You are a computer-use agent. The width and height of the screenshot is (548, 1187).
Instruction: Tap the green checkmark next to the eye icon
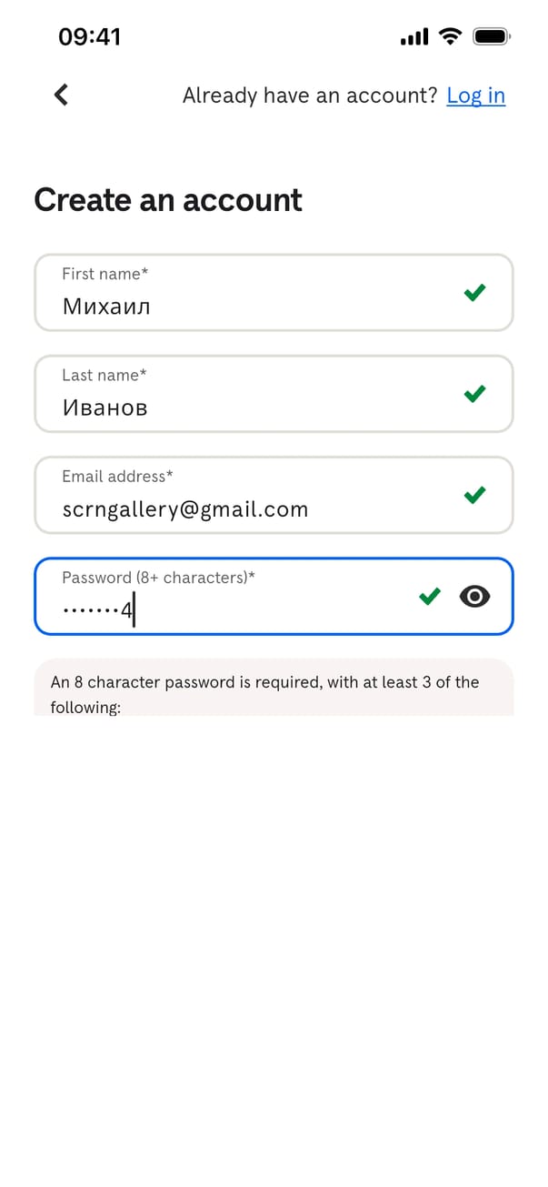tap(430, 597)
